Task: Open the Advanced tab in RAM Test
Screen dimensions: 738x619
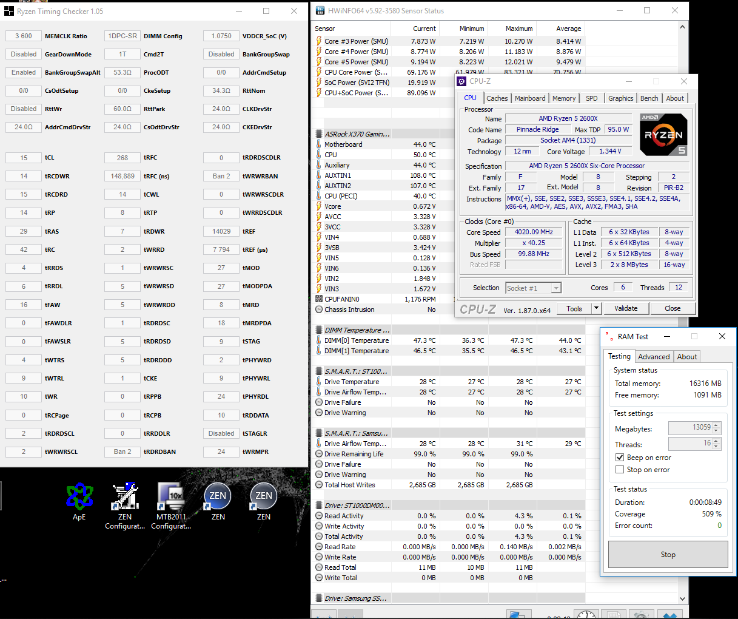Action: pyautogui.click(x=654, y=357)
